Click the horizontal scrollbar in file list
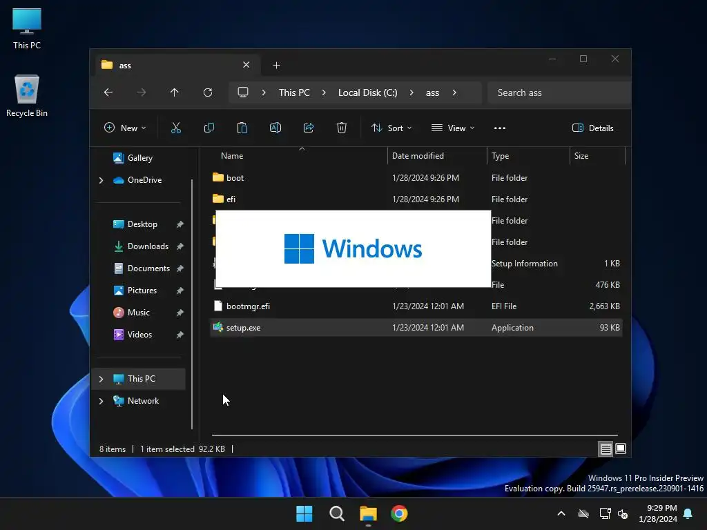 [414, 435]
